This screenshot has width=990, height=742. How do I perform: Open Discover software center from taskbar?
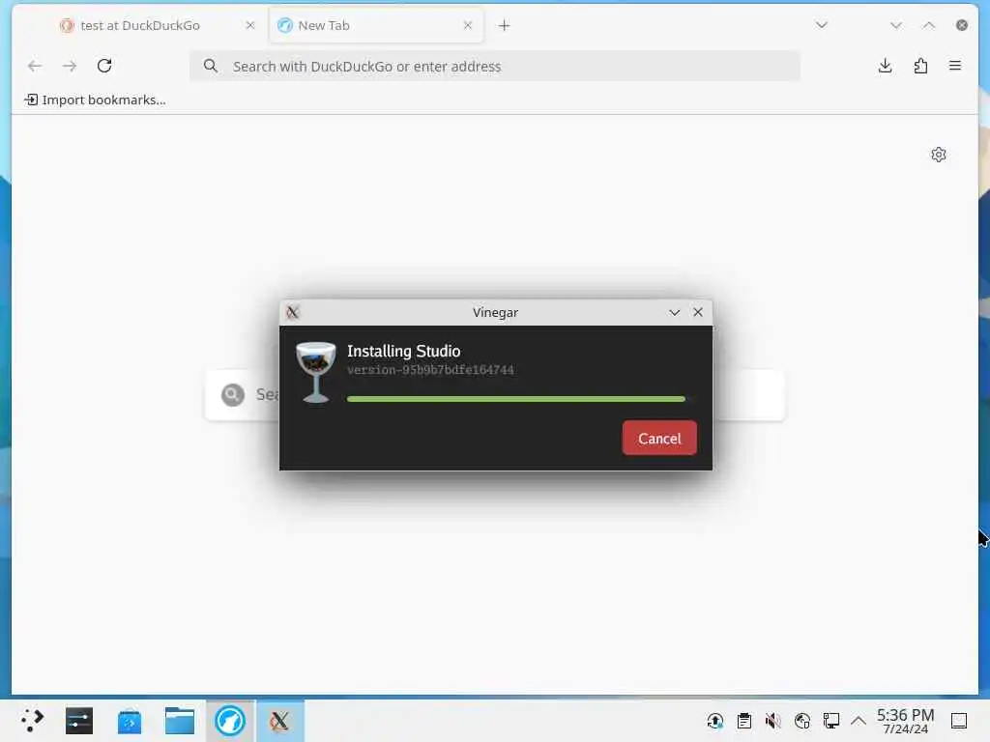click(x=130, y=721)
